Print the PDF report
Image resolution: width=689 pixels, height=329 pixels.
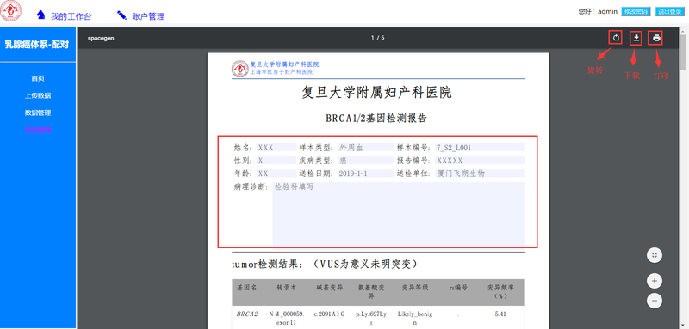[656, 38]
